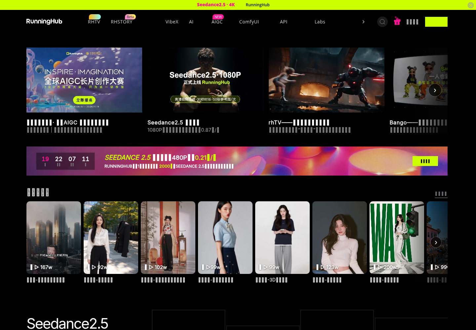Switch to ComfyUI in the top navigation

[x=249, y=22]
